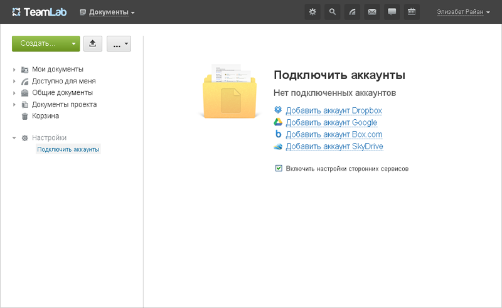Click the upload arrow button

tap(93, 43)
